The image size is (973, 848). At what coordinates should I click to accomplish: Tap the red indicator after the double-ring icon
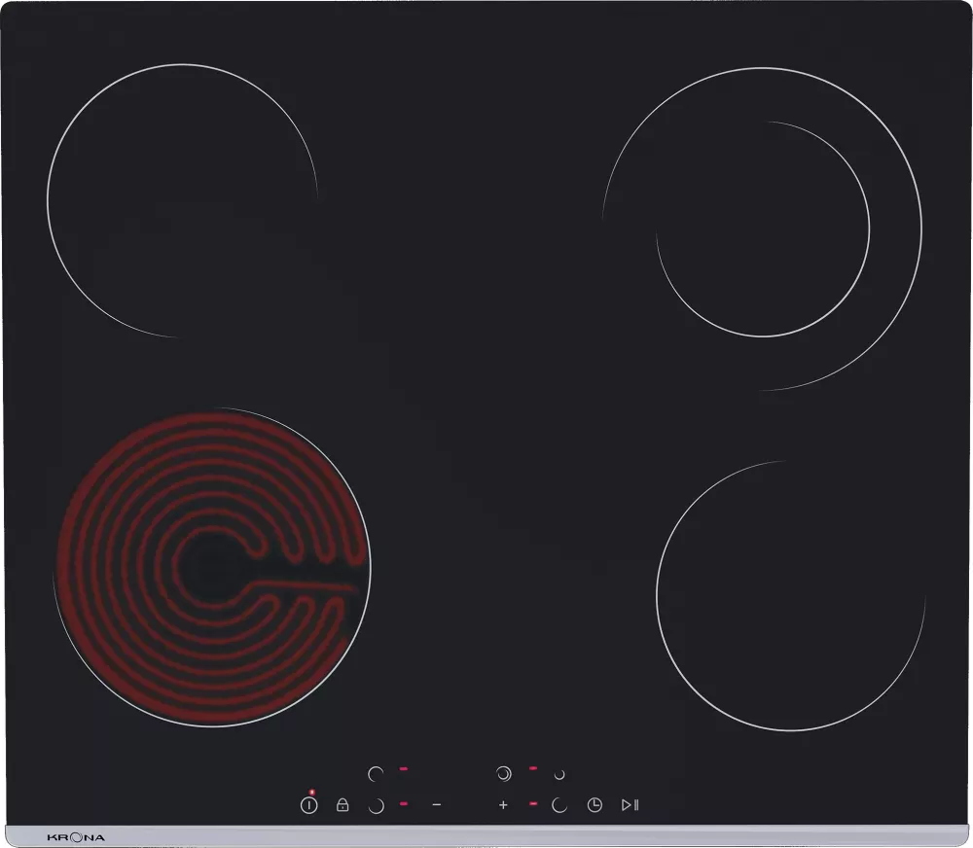click(x=533, y=768)
